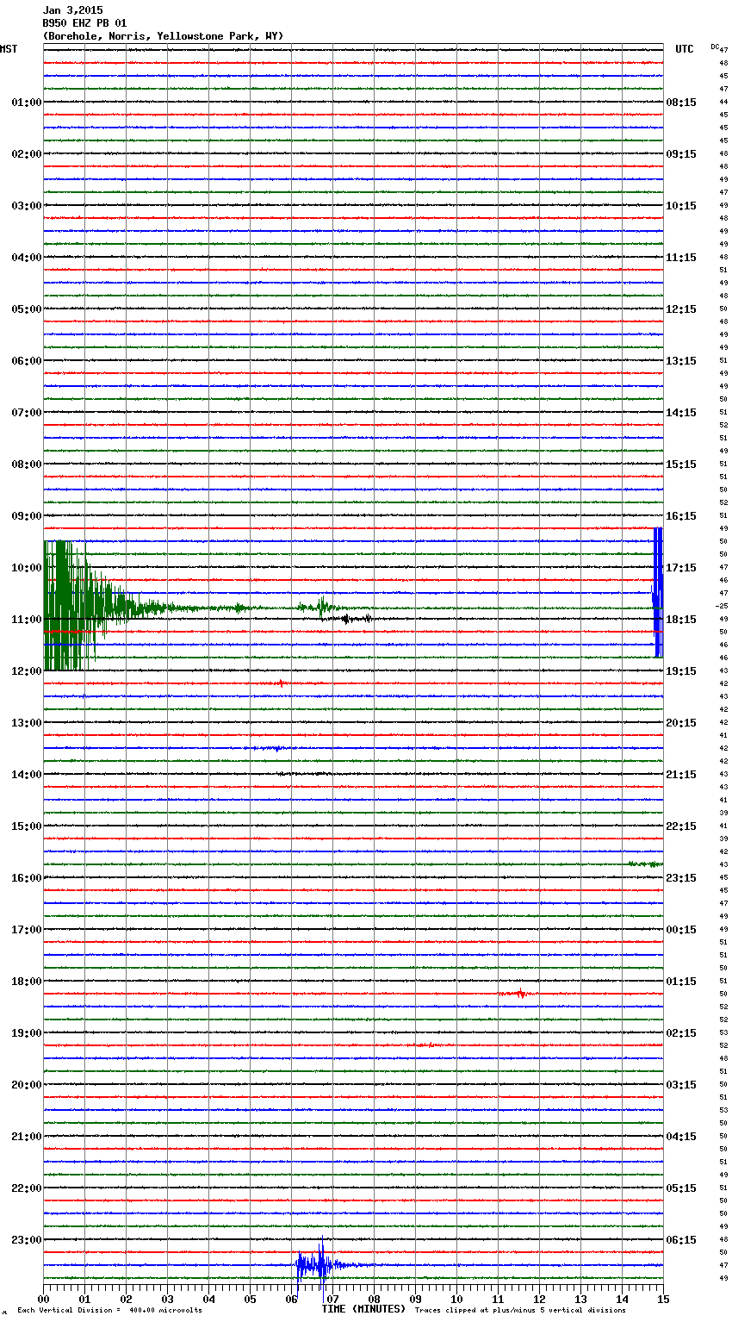Screen dimensions: 732x1322
Task: Click the 'MST' time zone label
Action: coord(9,49)
